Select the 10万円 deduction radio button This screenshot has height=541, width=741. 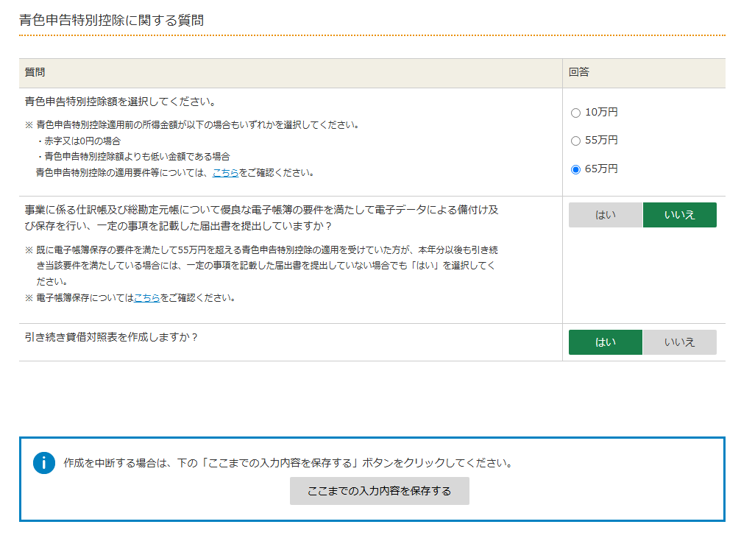click(x=575, y=113)
